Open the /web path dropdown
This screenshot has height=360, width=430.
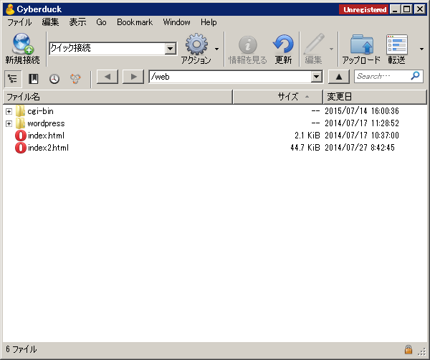(317, 77)
